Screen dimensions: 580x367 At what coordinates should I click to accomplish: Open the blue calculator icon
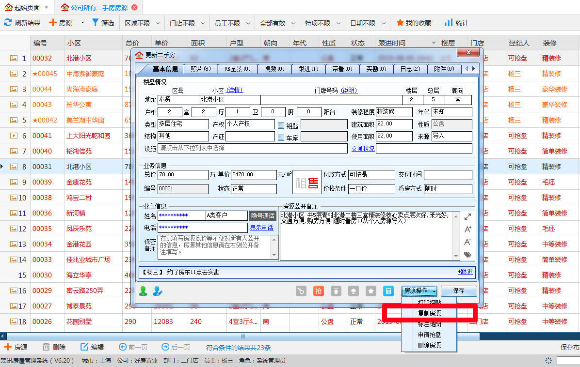(388, 291)
